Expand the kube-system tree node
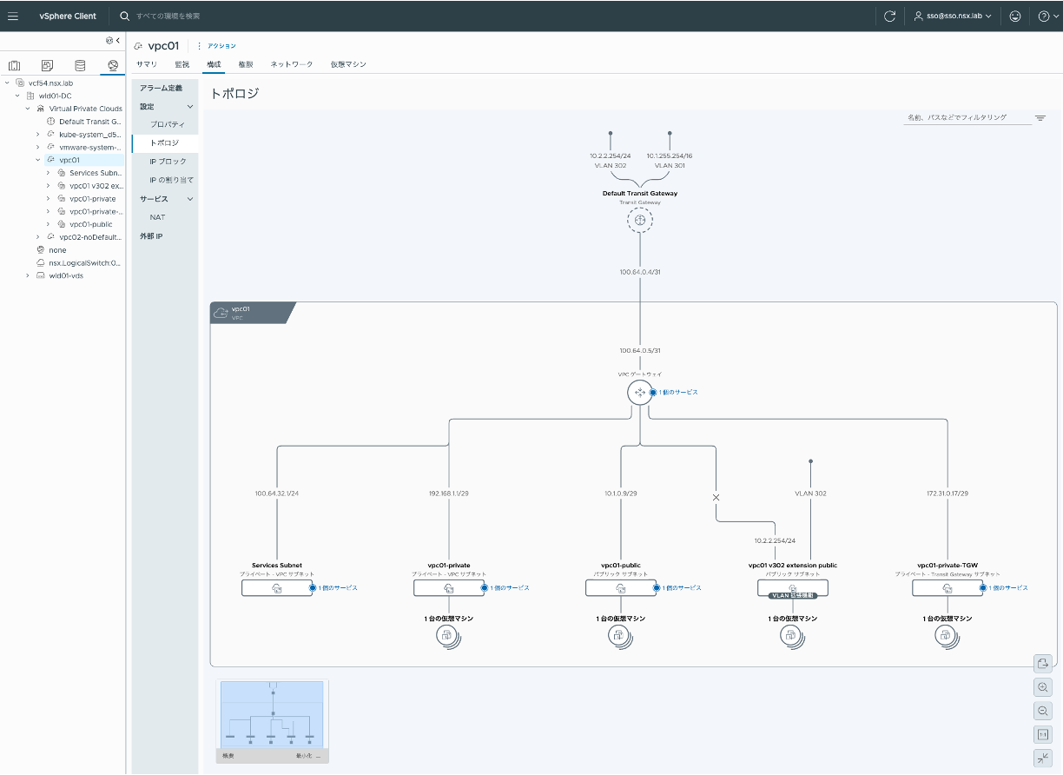Viewport: 1063px width, 775px height. pos(38,135)
